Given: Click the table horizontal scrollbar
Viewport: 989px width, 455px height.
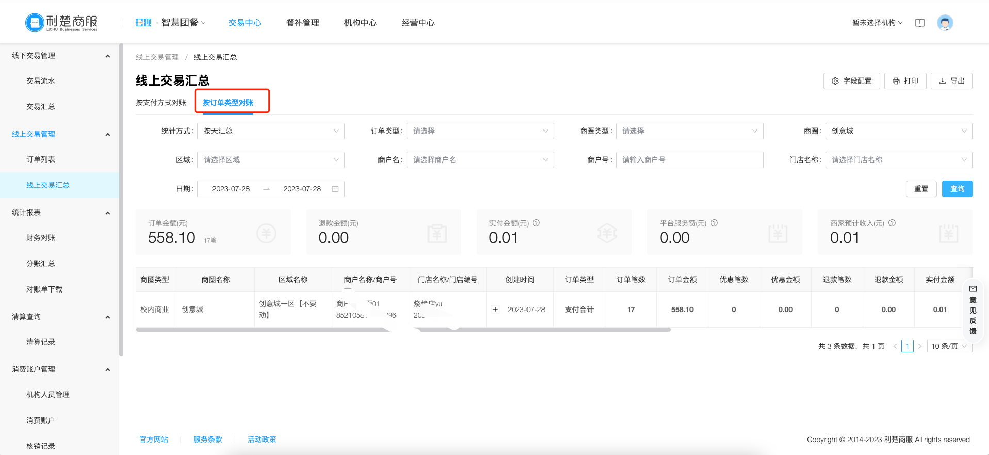Looking at the screenshot, I should click(x=403, y=330).
